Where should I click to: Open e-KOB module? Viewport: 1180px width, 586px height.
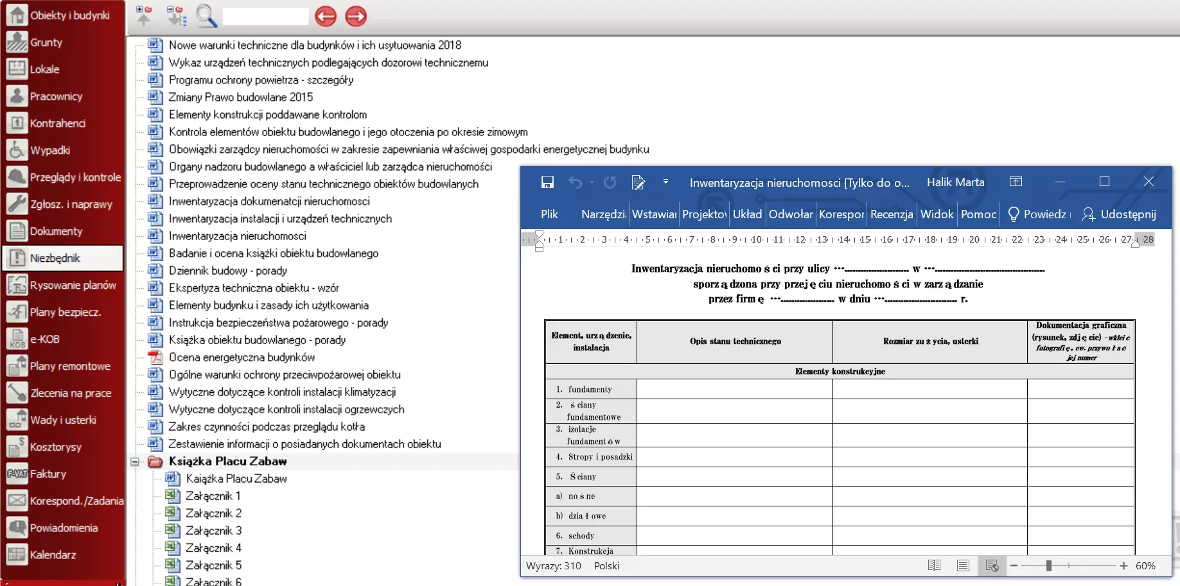point(62,339)
